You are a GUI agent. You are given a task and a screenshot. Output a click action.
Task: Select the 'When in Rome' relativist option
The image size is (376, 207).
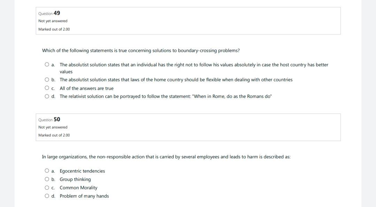click(x=47, y=96)
